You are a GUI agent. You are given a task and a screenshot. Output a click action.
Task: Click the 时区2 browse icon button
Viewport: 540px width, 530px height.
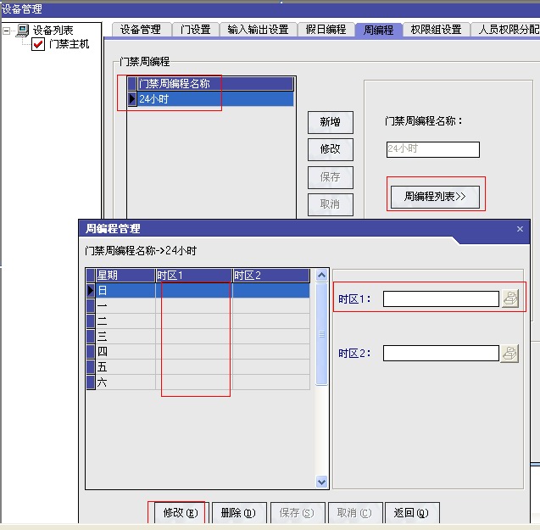(509, 354)
